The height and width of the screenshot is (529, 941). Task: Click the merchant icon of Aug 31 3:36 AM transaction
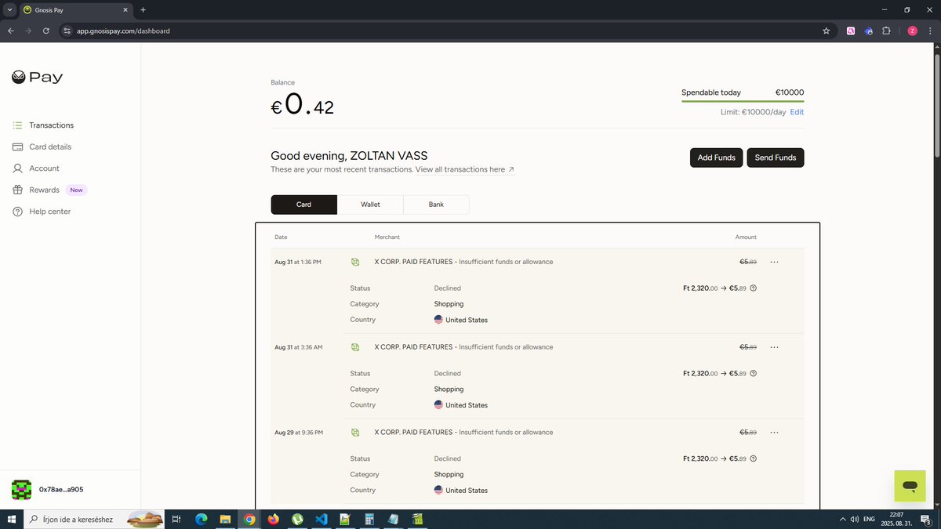(355, 347)
